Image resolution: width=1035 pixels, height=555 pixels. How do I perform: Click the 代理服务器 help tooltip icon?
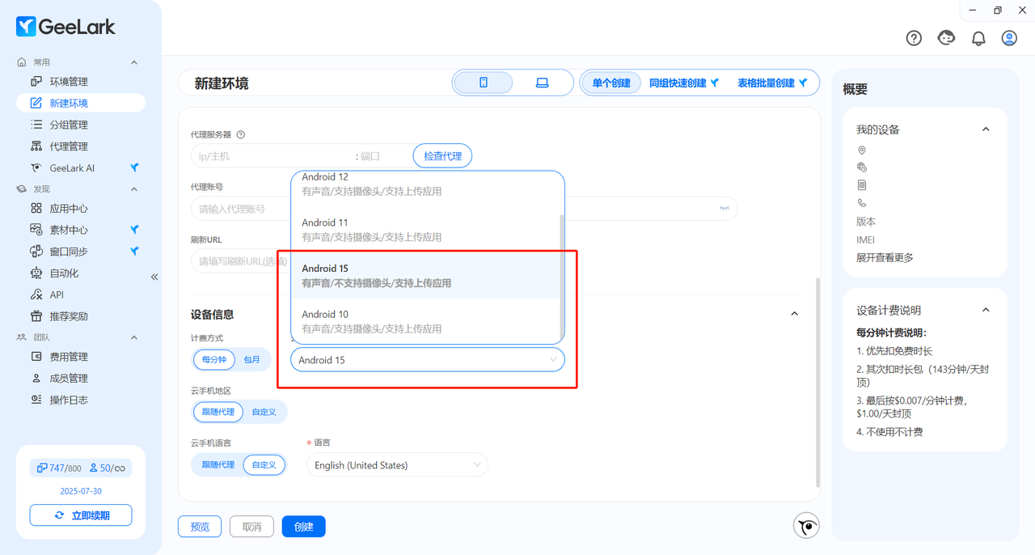click(241, 135)
